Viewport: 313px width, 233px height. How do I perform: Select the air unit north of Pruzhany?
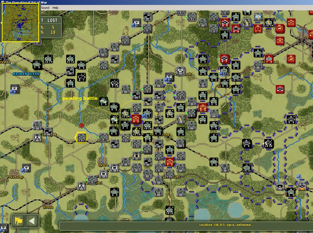click(x=26, y=168)
